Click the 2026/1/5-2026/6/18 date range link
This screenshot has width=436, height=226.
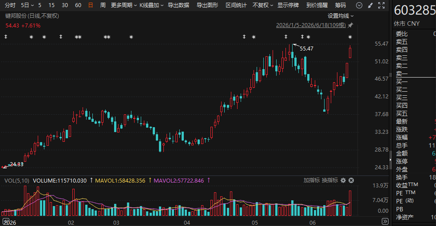tap(311, 25)
